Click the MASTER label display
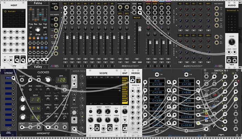 pos(137,18)
